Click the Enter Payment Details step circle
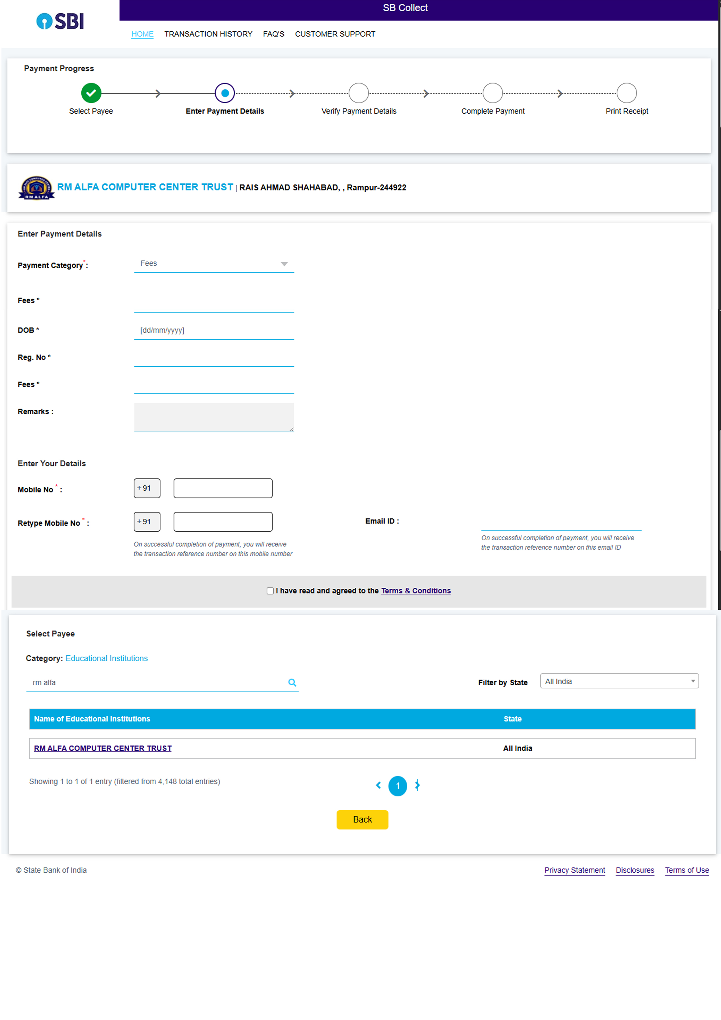 pos(225,93)
